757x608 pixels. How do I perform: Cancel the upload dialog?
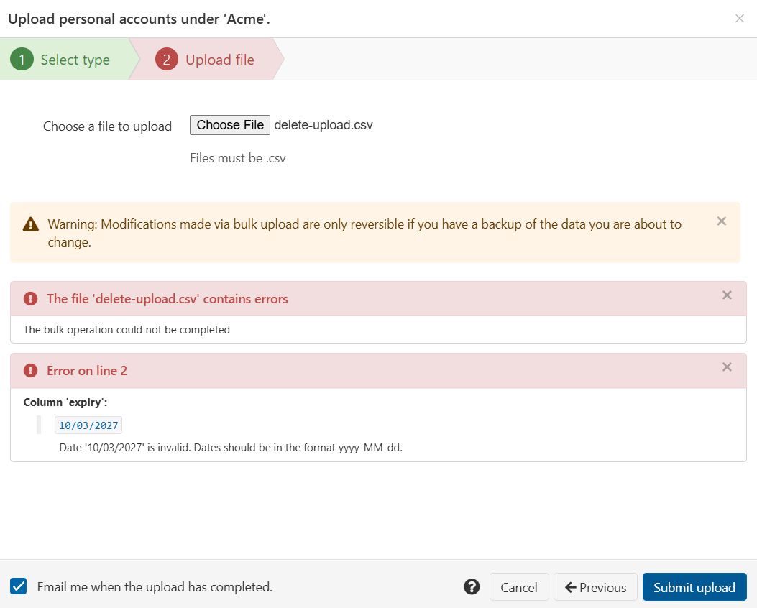(519, 586)
